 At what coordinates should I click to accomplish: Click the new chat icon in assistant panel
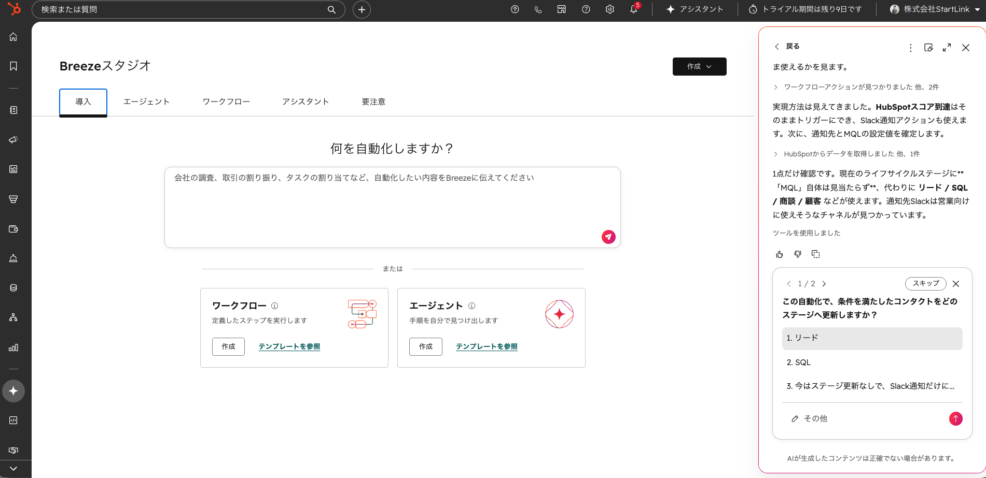click(928, 48)
